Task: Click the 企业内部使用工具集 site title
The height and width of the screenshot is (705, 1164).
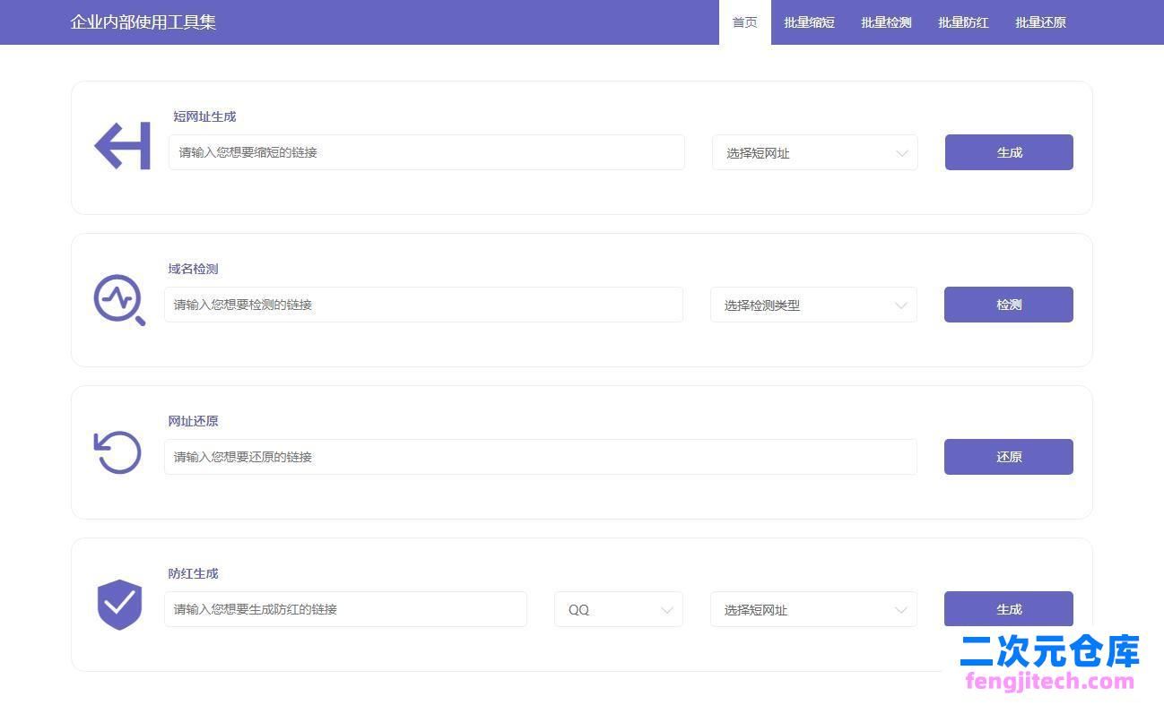Action: (x=143, y=22)
